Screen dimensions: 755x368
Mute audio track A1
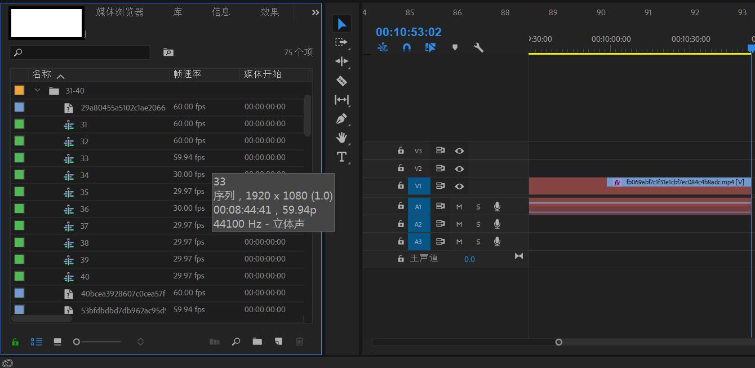pyautogui.click(x=459, y=206)
